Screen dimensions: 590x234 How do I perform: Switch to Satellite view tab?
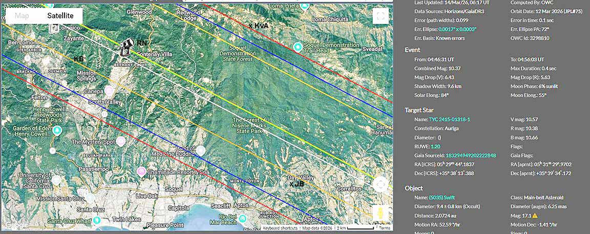(x=60, y=16)
